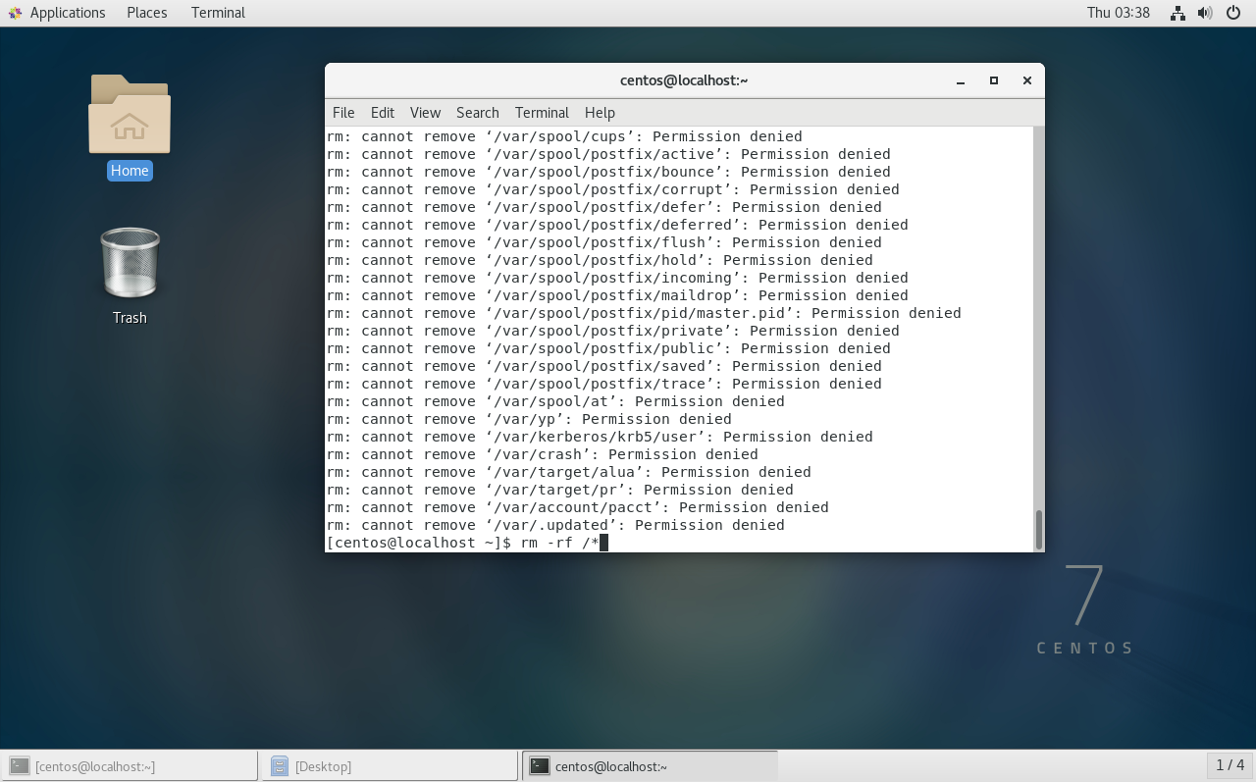Click line '/var/target/pr'
Viewport: 1256px width, 782px height.
click(560, 490)
